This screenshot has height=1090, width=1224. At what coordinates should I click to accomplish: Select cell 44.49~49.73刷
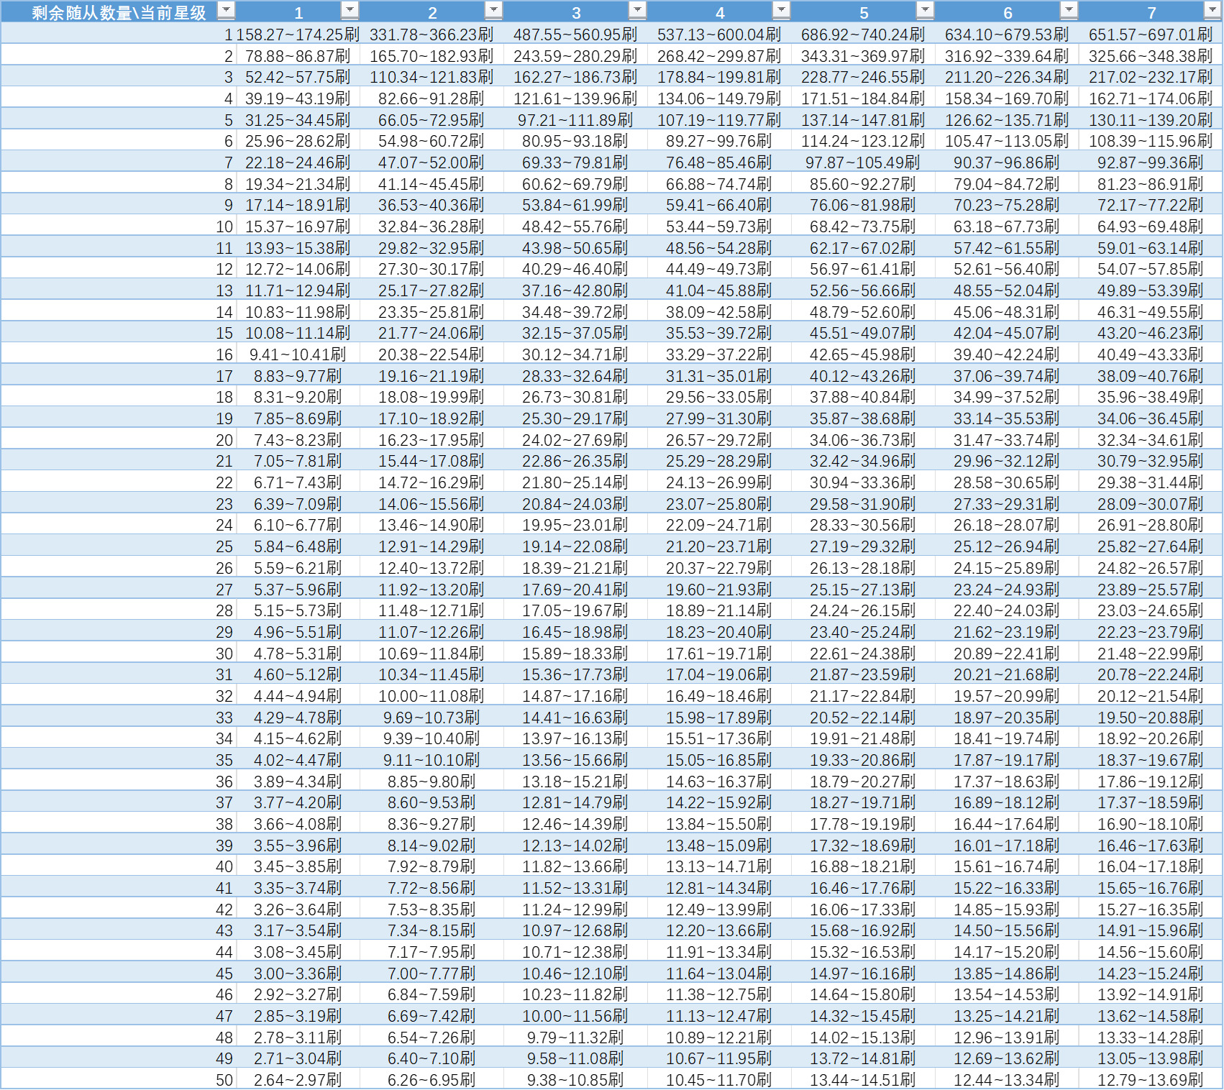coord(719,269)
